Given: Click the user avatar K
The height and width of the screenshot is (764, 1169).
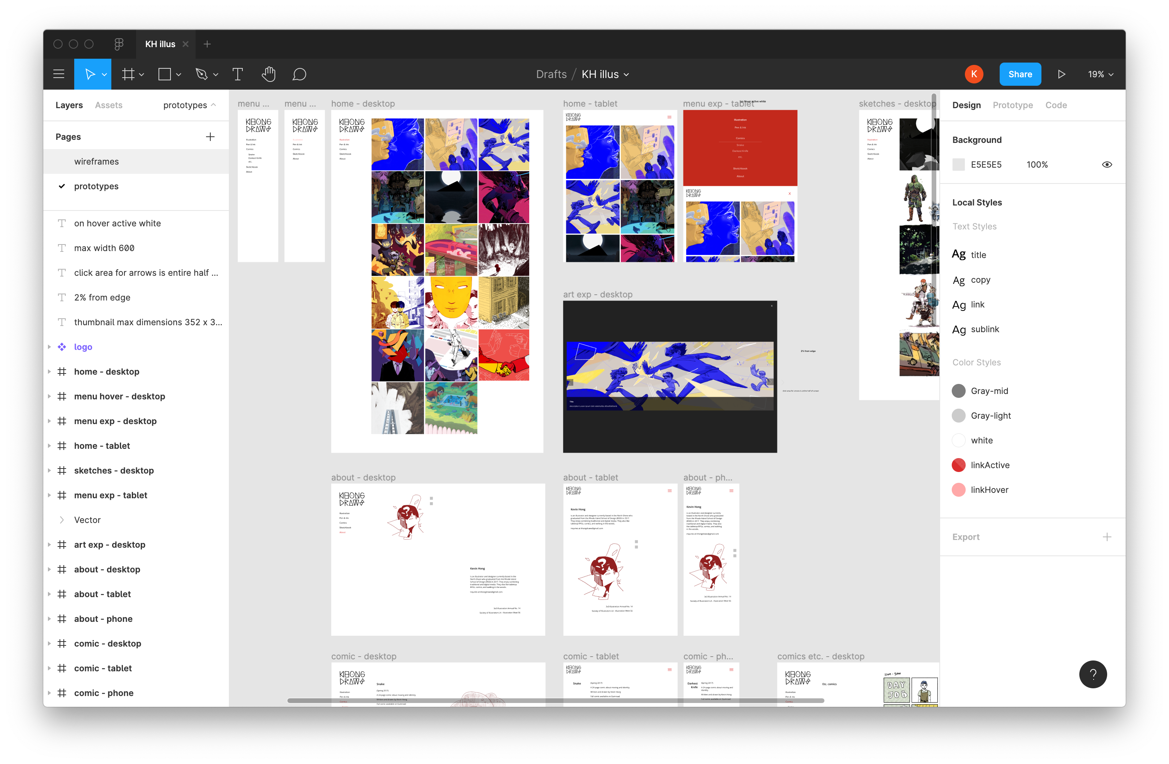Looking at the screenshot, I should click(973, 74).
